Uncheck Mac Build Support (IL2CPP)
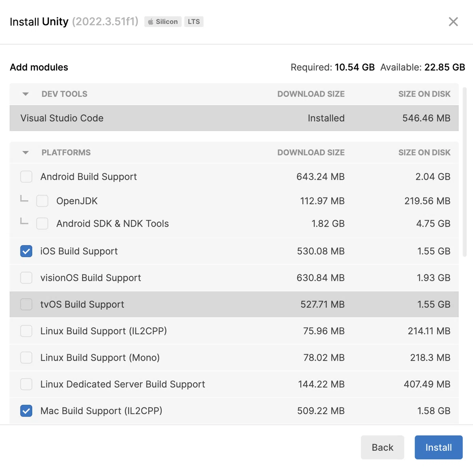 click(26, 411)
